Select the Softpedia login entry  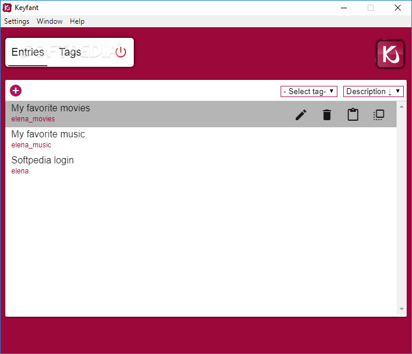click(201, 166)
